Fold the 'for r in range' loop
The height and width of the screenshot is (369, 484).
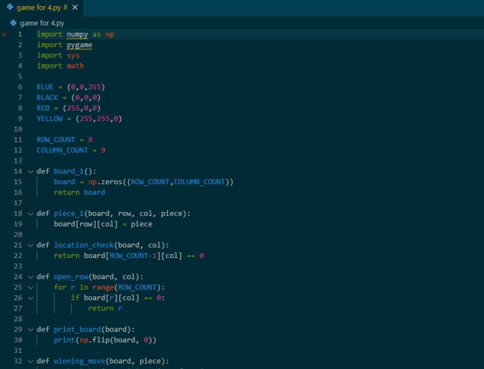[30, 287]
